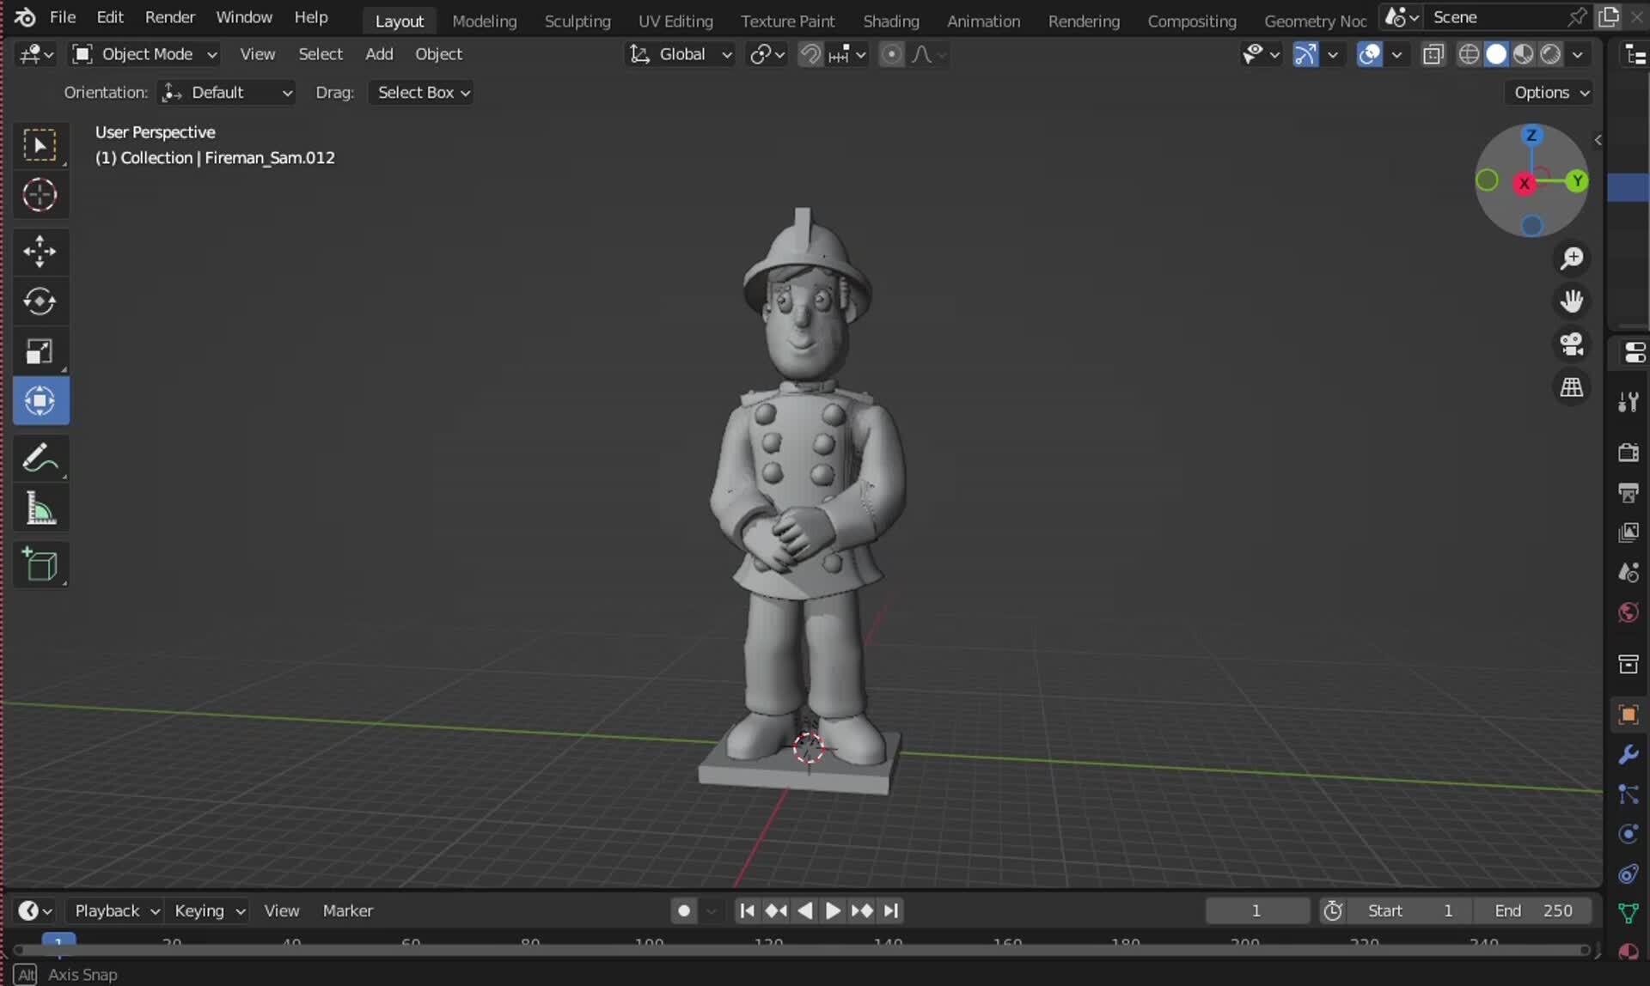Viewport: 1650px width, 986px height.
Task: Open the Modifier properties wrench icon
Action: point(1627,755)
